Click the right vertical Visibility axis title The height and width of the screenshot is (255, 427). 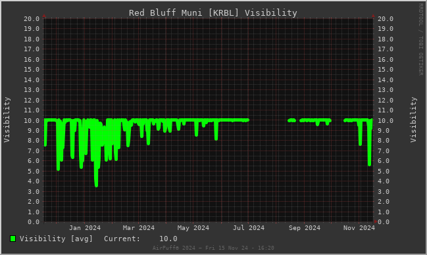click(413, 120)
